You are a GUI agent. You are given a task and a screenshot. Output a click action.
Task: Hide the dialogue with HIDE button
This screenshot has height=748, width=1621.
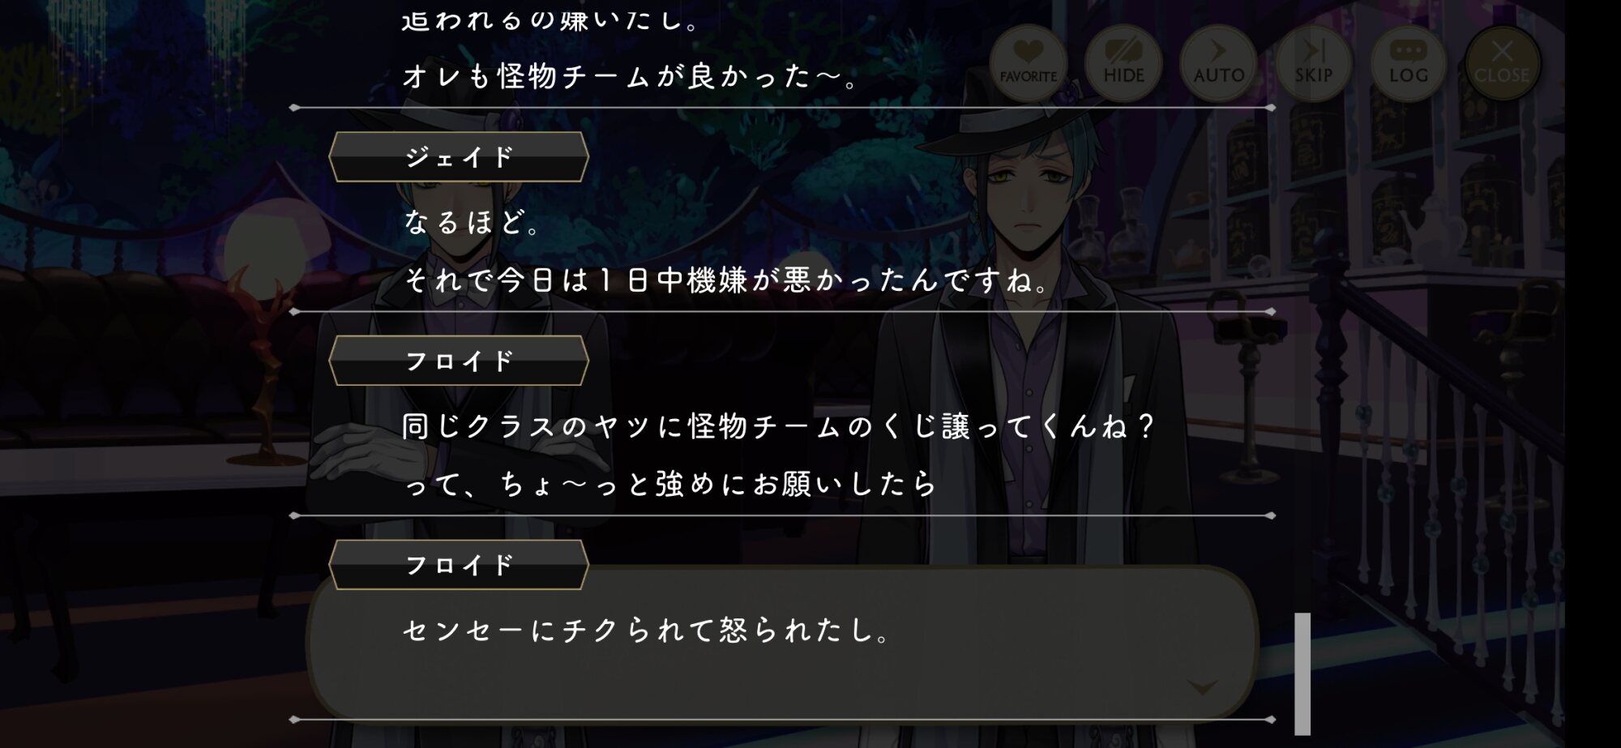click(1123, 63)
